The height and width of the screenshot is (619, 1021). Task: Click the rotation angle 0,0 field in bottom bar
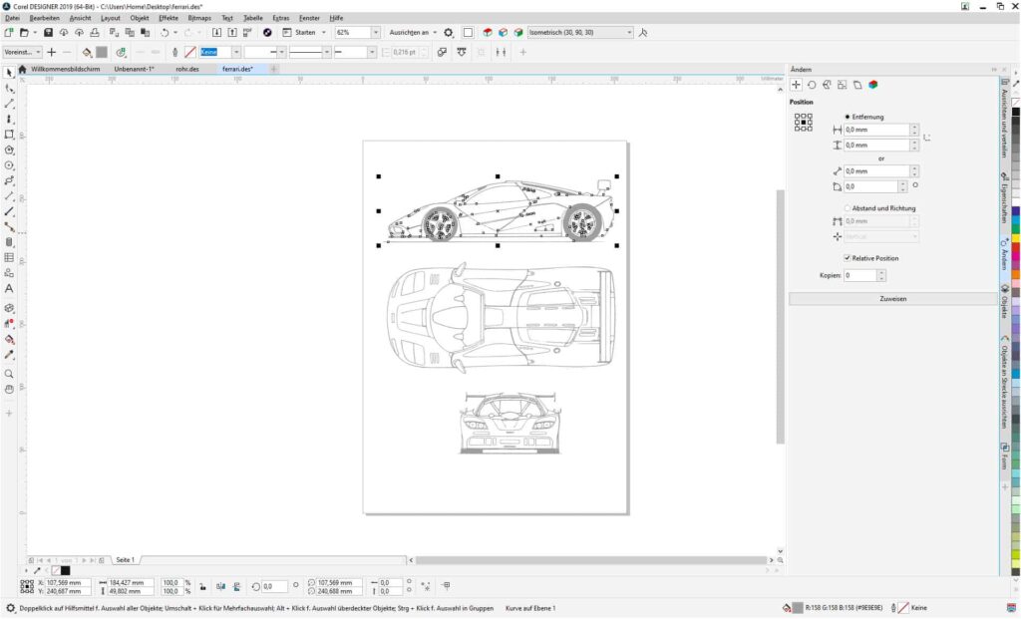click(273, 586)
